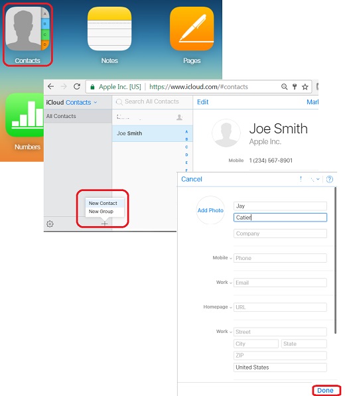The image size is (345, 396).
Task: Open the Contacts app icon
Action: click(27, 29)
